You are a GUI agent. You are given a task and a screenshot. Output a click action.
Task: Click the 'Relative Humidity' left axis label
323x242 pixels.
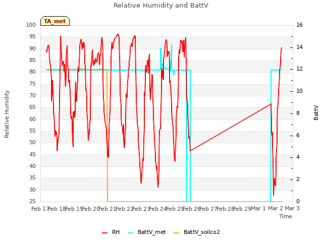click(7, 114)
